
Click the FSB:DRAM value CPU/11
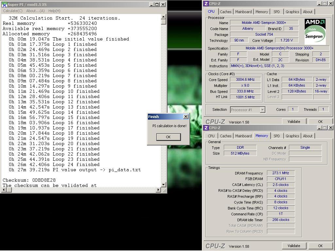coord(281,179)
